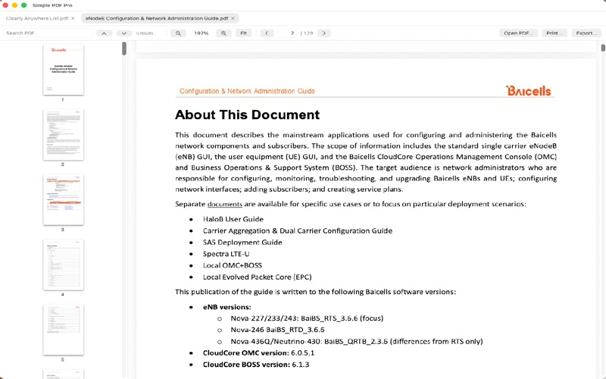The width and height of the screenshot is (606, 379).
Task: Click 'CloudCore OMC version: 6.0.5.1' line
Action: pos(258,353)
